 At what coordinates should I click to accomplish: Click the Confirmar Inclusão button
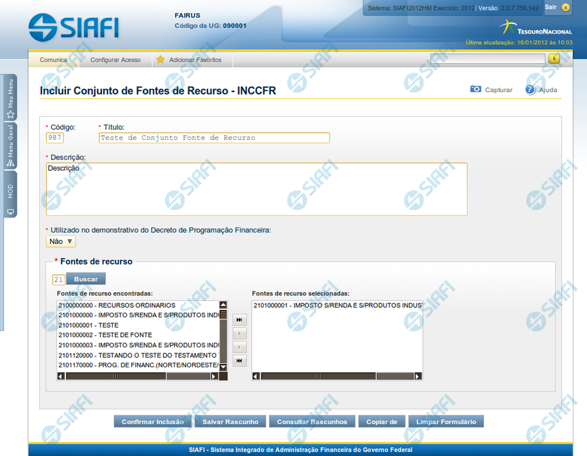coord(153,421)
